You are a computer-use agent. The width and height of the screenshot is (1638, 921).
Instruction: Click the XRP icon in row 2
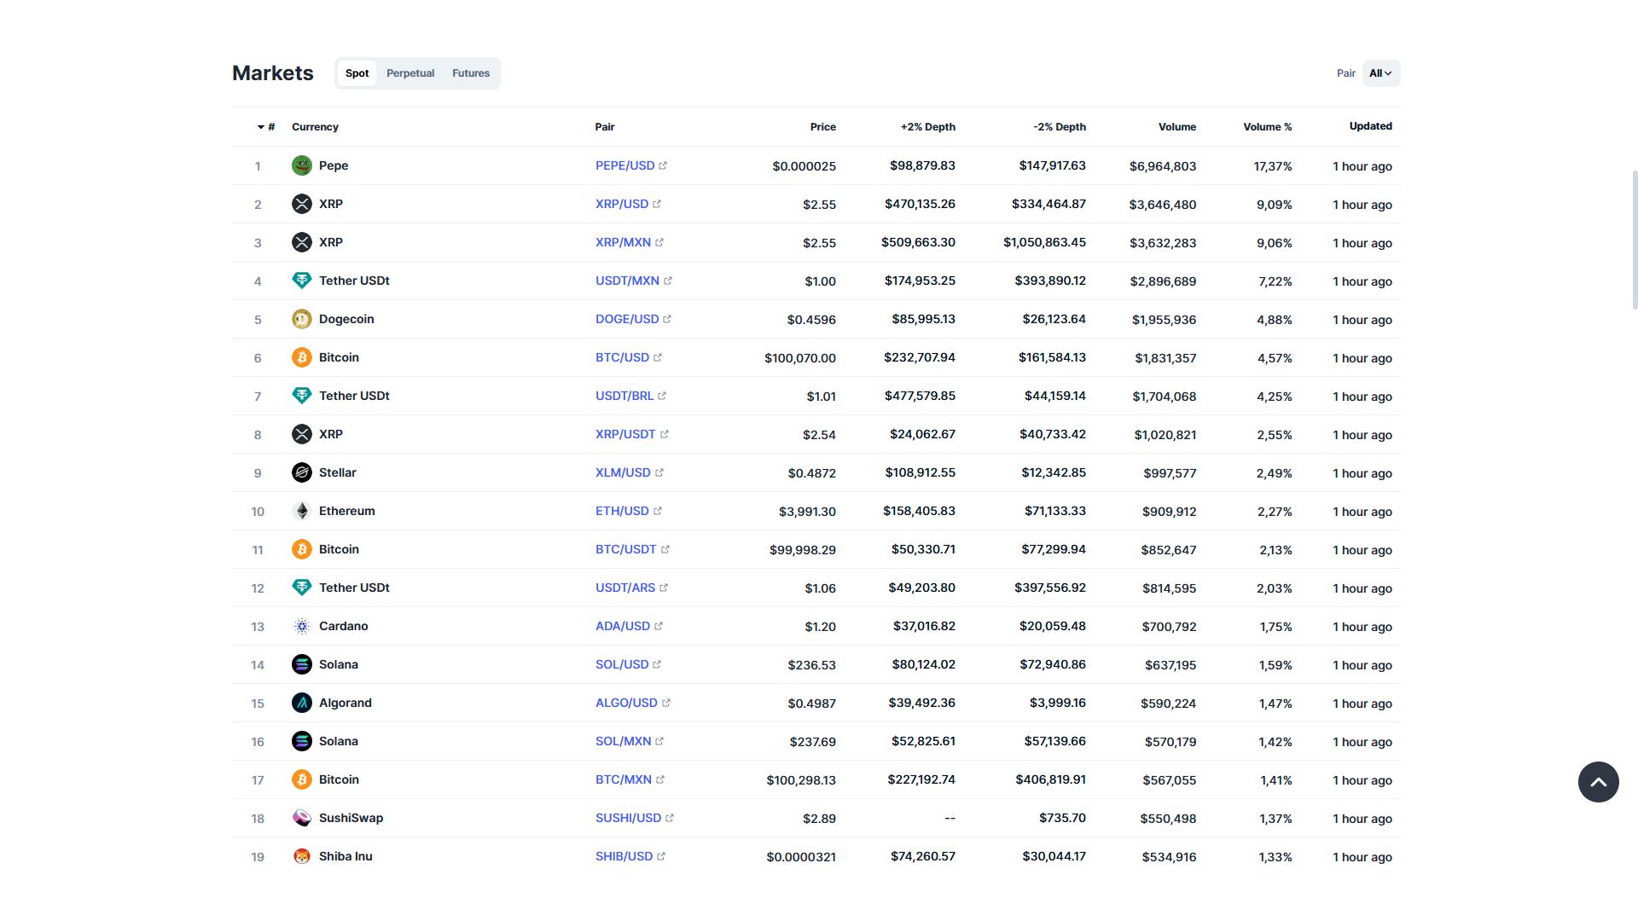pyautogui.click(x=302, y=204)
